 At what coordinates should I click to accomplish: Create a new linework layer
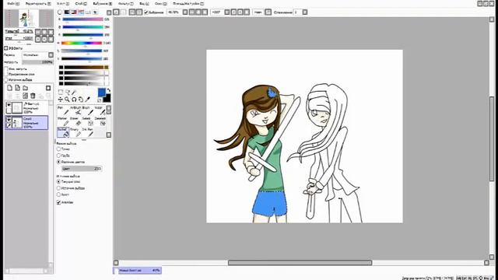coord(17,88)
